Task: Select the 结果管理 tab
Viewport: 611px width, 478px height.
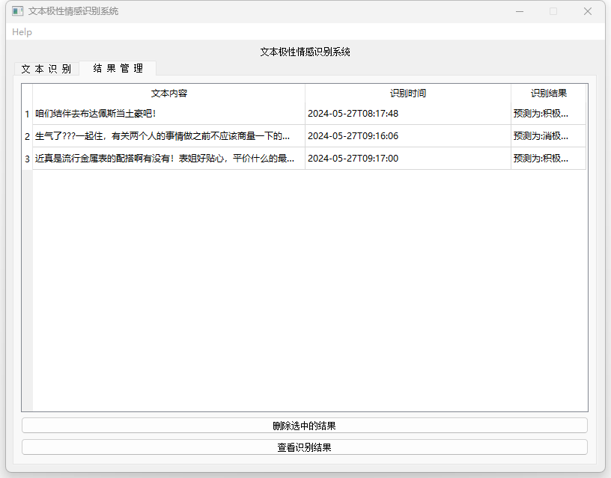Action: (118, 69)
